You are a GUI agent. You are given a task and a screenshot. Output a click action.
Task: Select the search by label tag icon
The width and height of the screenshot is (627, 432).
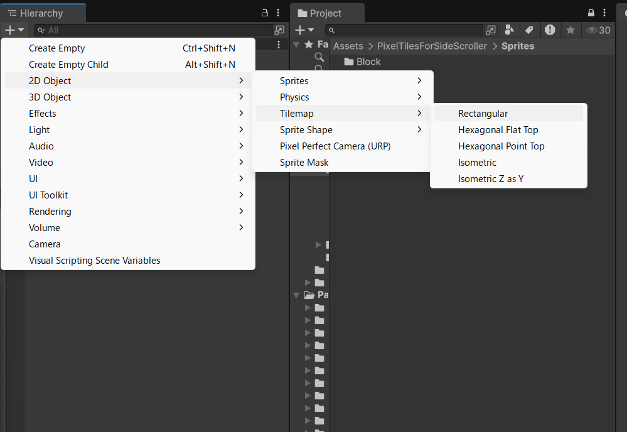pyautogui.click(x=530, y=30)
